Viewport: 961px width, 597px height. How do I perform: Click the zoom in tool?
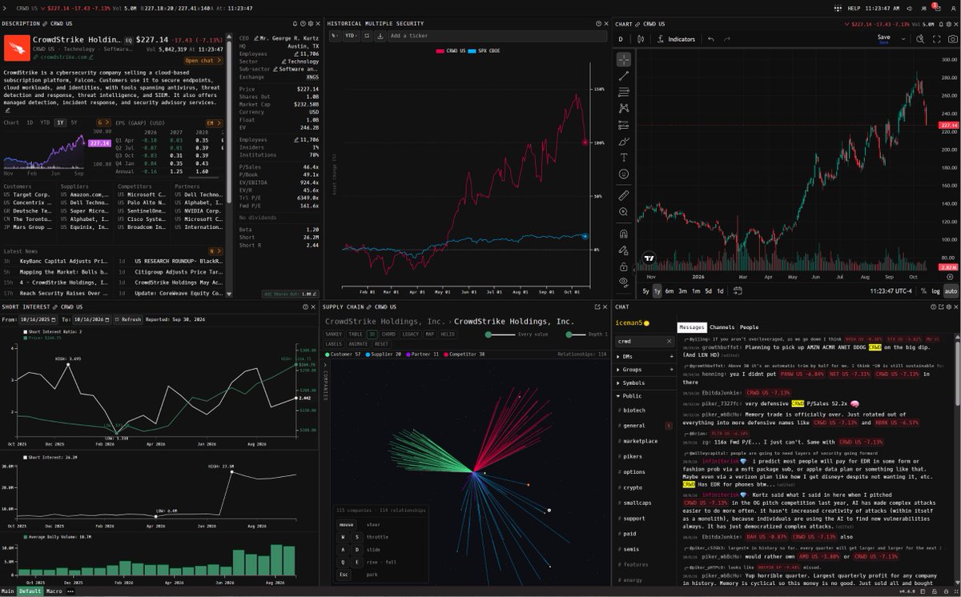click(x=623, y=212)
